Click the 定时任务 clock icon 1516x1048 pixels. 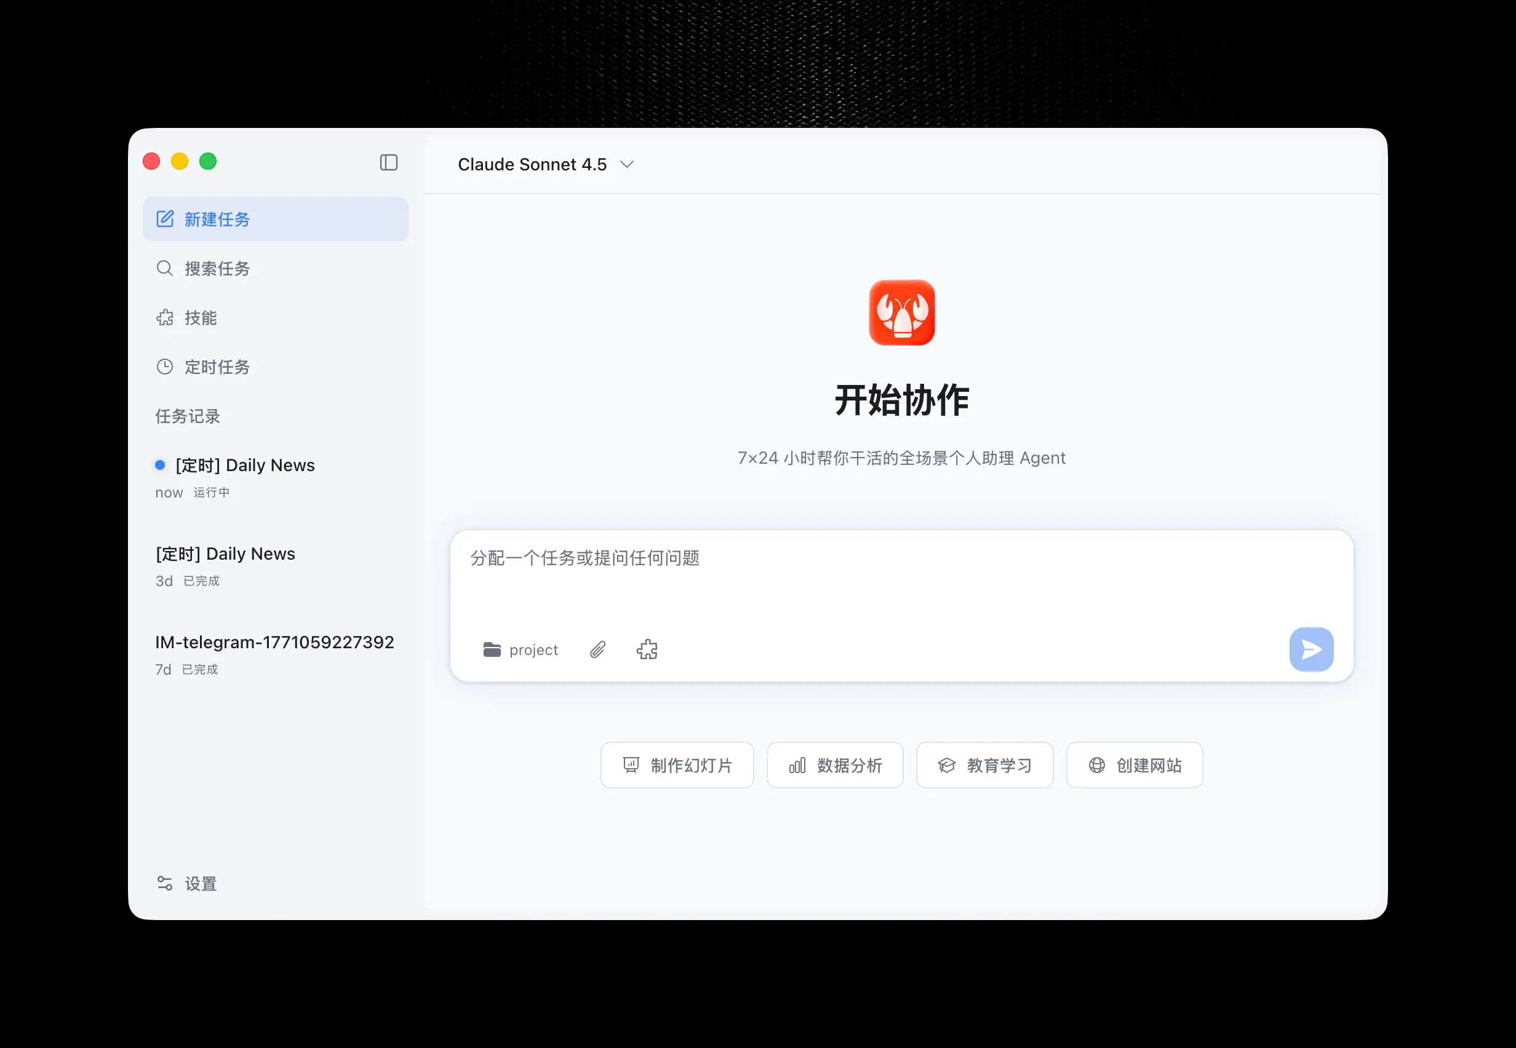click(x=165, y=367)
